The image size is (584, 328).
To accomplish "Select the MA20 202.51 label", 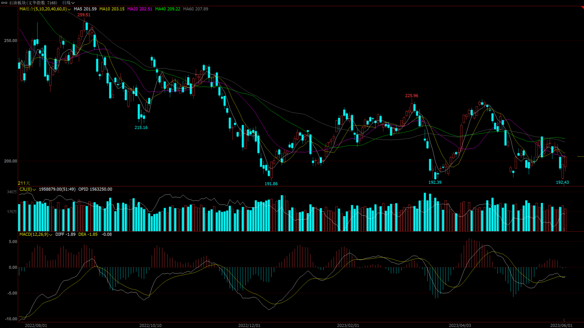I will tap(140, 9).
